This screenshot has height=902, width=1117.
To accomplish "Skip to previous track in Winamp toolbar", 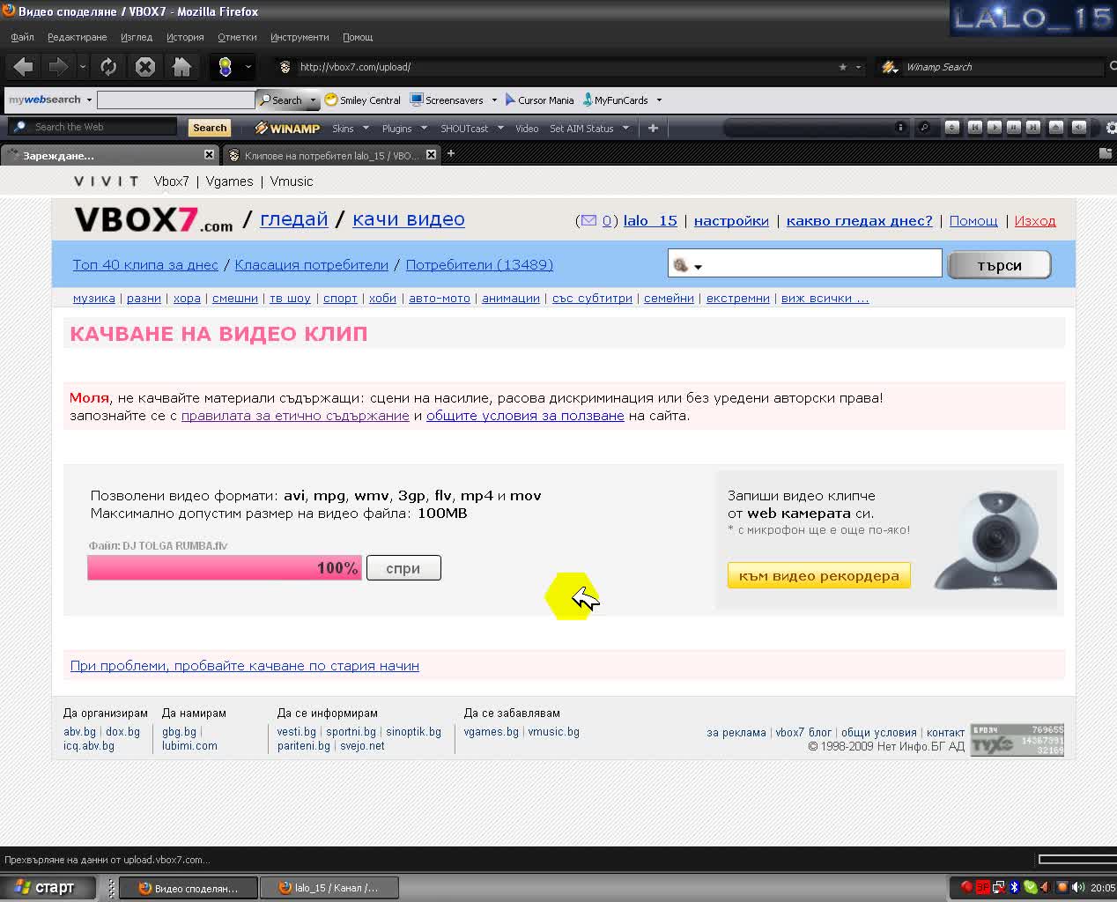I will pyautogui.click(x=974, y=128).
